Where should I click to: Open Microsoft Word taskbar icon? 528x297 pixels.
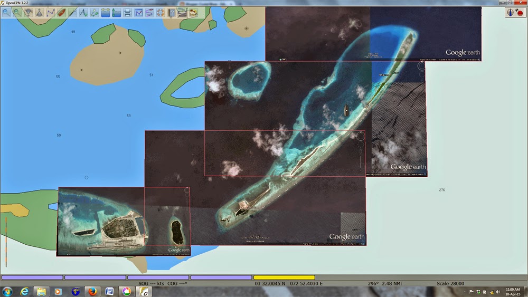109,292
